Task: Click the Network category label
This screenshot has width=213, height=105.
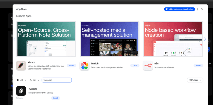Action: 20,98
